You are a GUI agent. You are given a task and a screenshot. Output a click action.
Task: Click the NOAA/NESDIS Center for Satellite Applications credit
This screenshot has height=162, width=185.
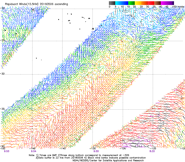click(x=108, y=161)
